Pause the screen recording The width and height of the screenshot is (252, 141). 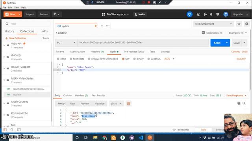(143, 2)
